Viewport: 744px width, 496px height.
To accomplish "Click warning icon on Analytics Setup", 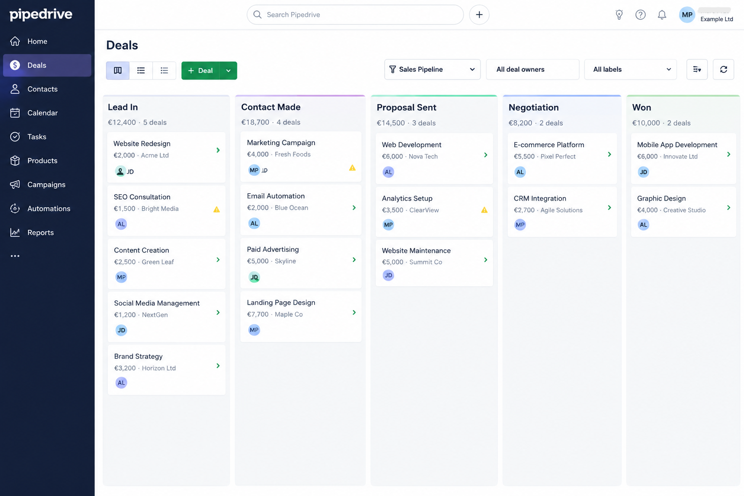I will pos(484,210).
